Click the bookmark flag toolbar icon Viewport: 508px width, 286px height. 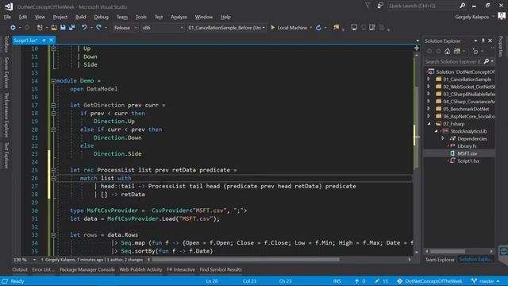tap(337, 28)
